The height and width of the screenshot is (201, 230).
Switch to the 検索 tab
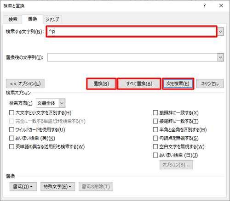(x=13, y=19)
